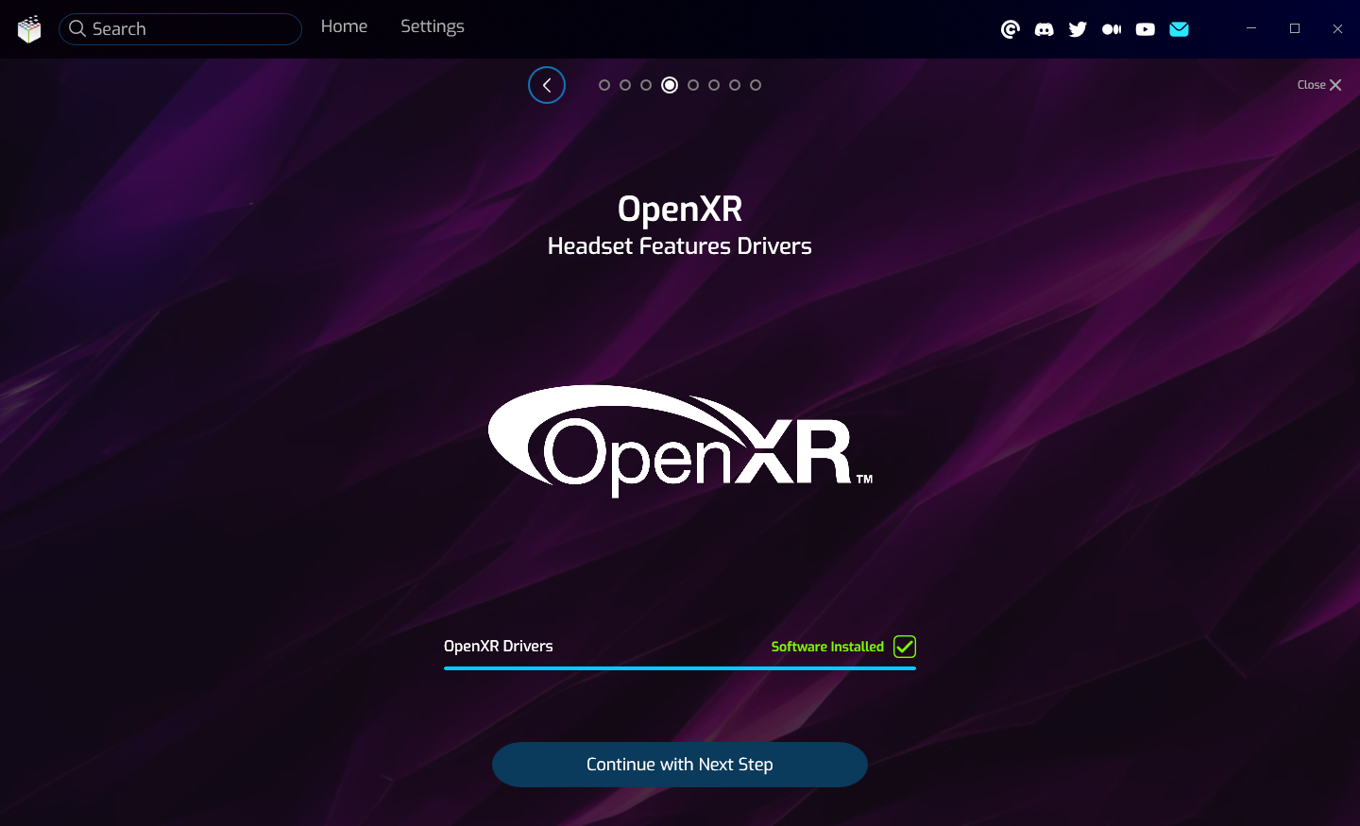
Task: Click the Headset Features Drivers subtitle
Action: tap(680, 246)
